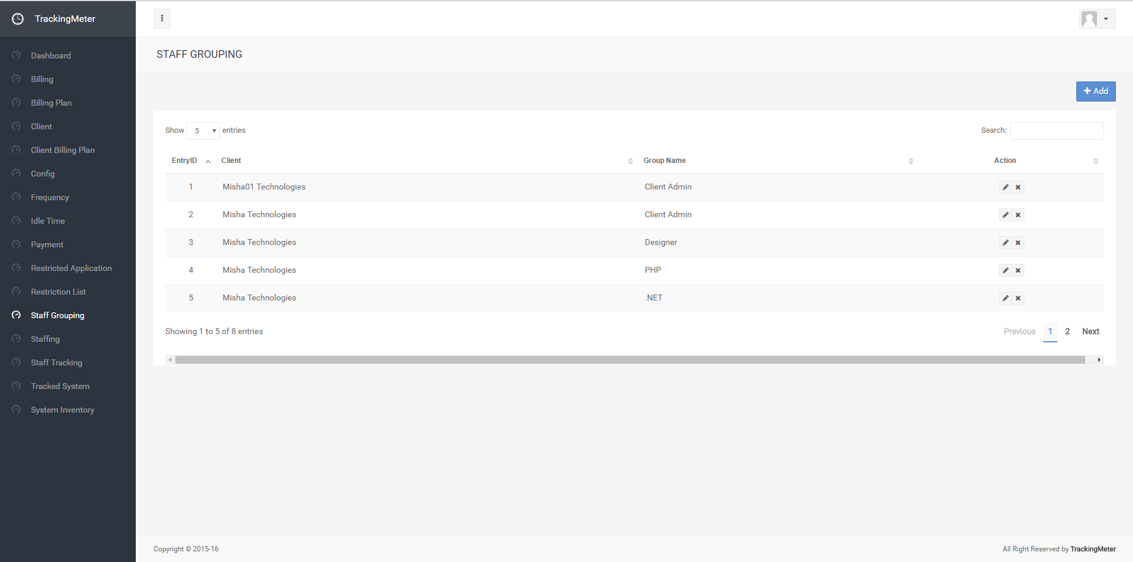Click the Add button
Image resolution: width=1133 pixels, height=562 pixels.
pyautogui.click(x=1095, y=92)
